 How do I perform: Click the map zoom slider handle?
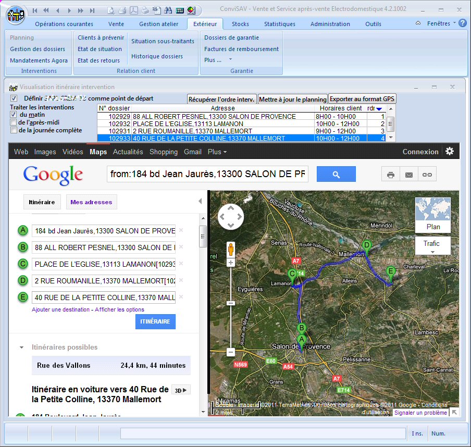click(x=231, y=303)
